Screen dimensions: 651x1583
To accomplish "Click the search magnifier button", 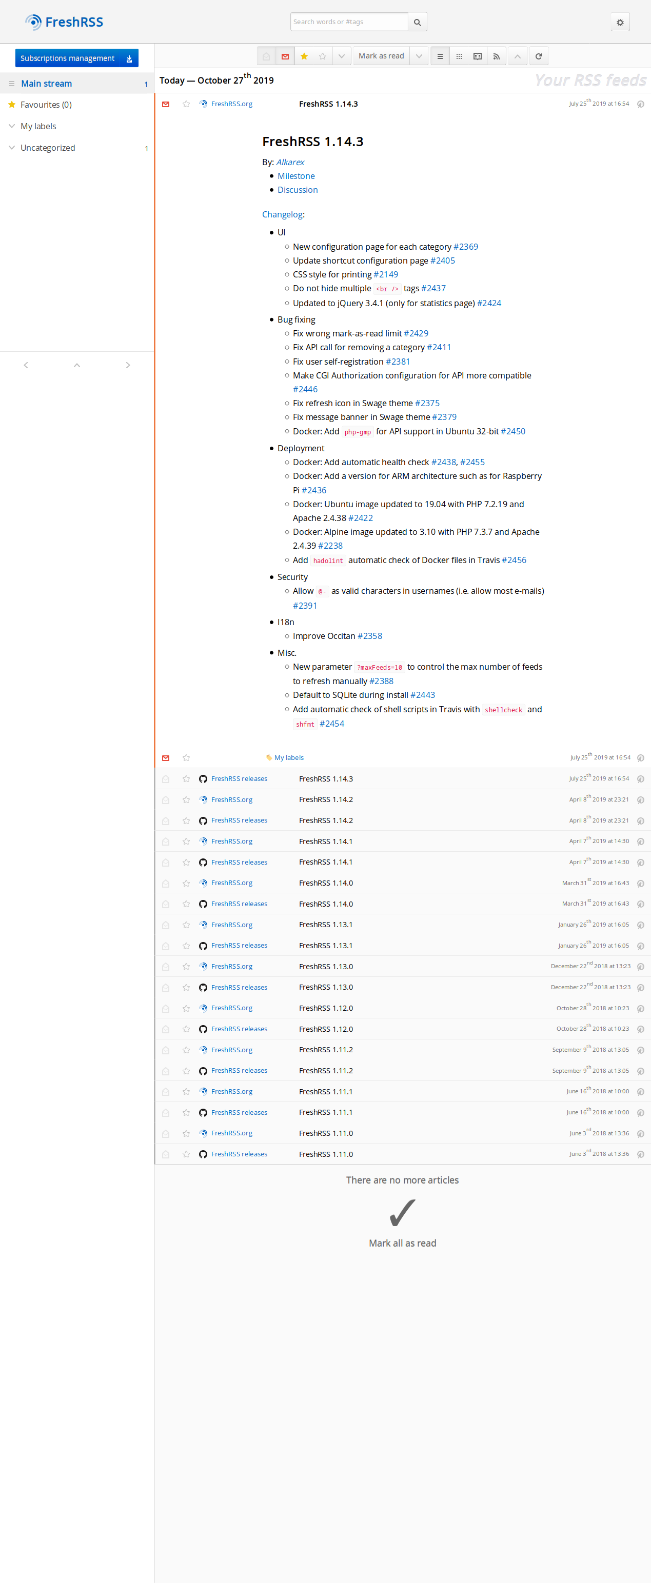I will (418, 22).
